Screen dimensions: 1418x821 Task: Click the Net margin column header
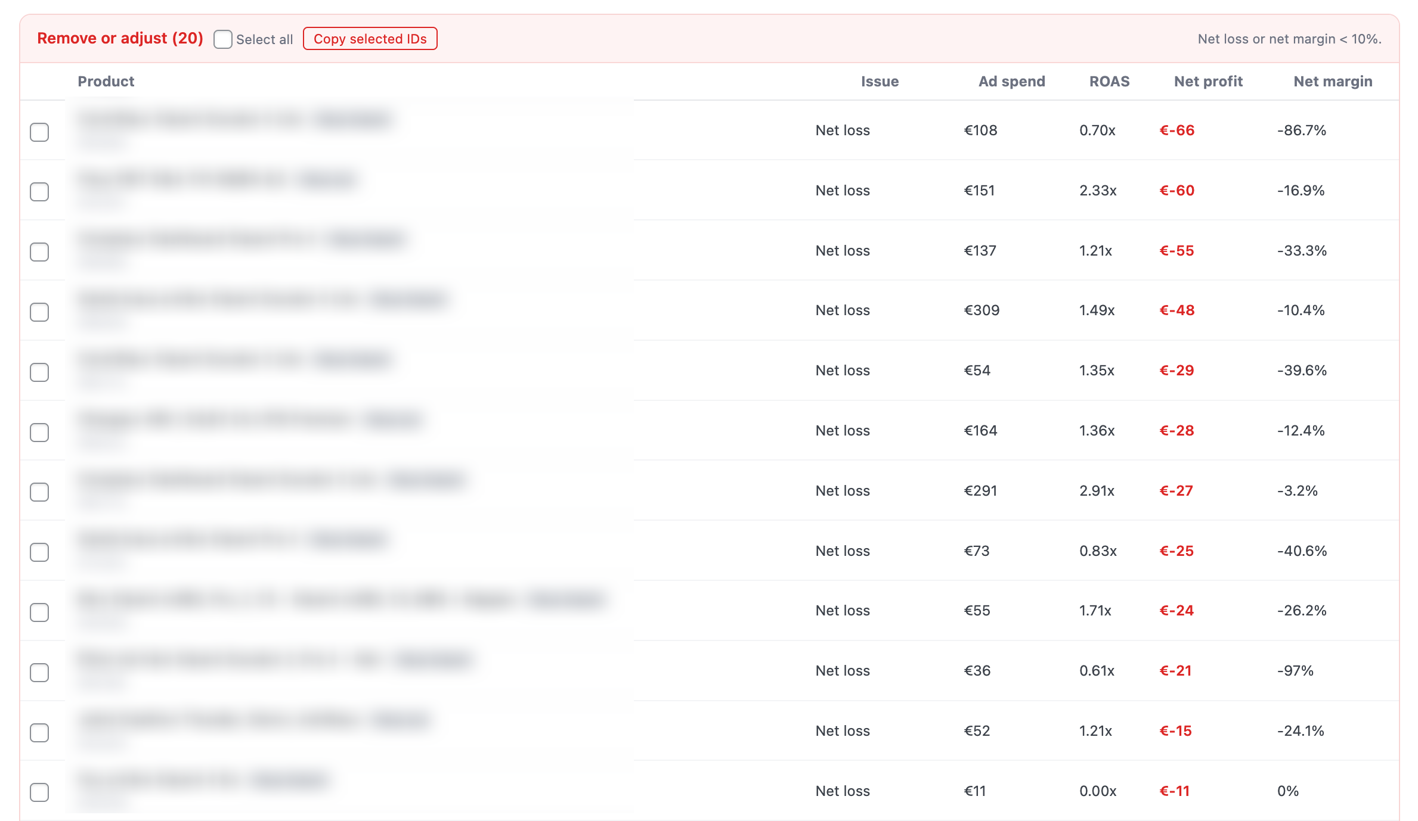pos(1333,82)
